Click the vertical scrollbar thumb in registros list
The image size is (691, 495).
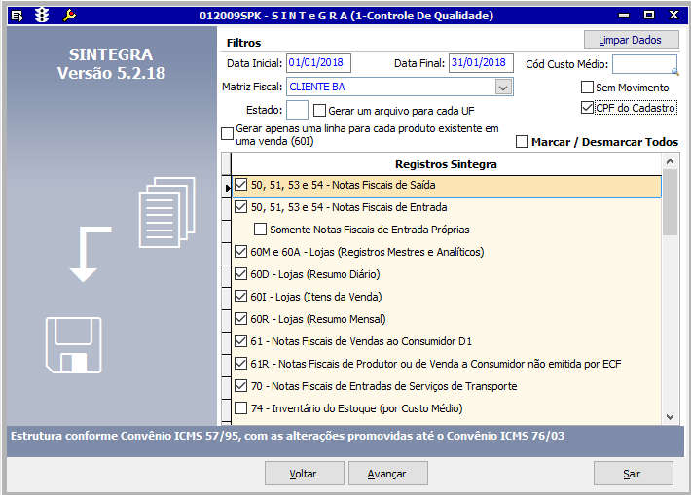point(670,202)
